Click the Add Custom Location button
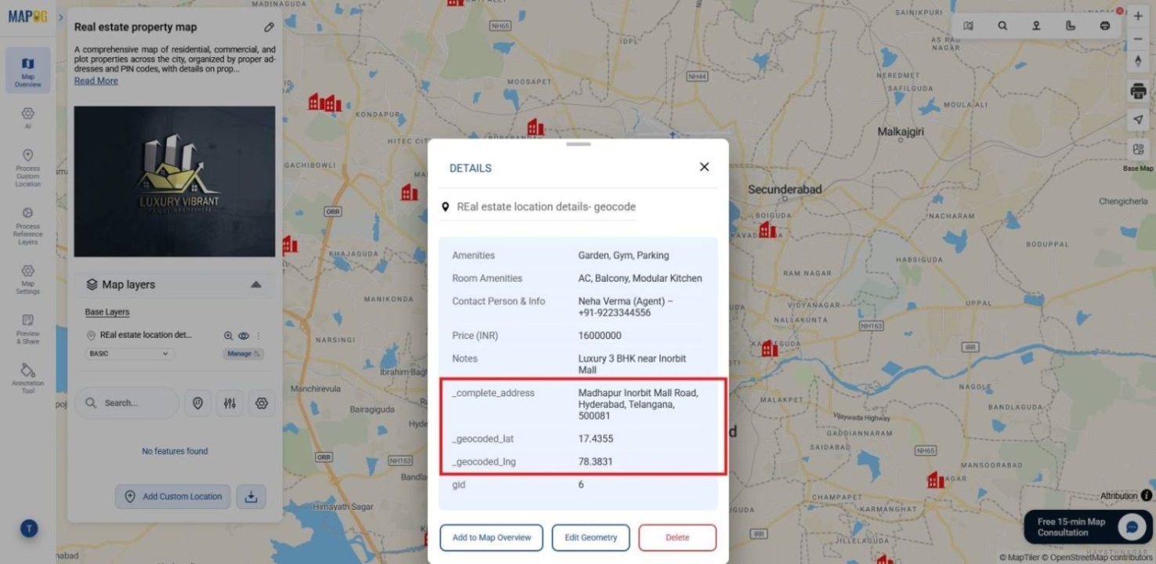The height and width of the screenshot is (564, 1156). click(172, 496)
